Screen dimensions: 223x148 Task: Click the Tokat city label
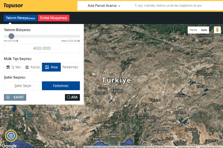pyautogui.click(x=141, y=39)
